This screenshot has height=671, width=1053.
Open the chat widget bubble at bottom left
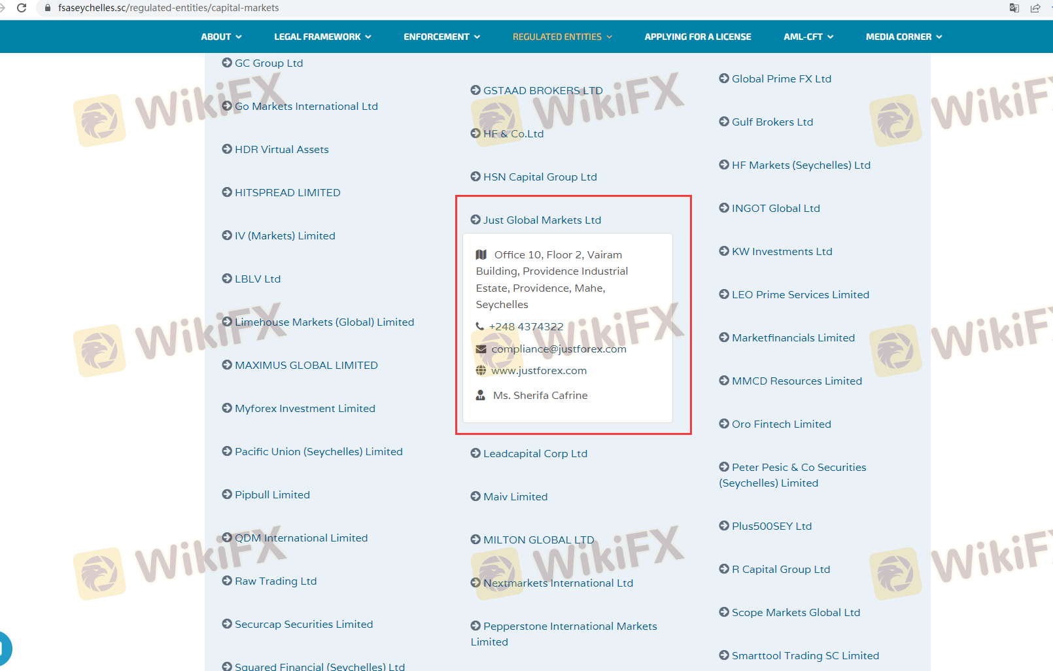coord(4,649)
